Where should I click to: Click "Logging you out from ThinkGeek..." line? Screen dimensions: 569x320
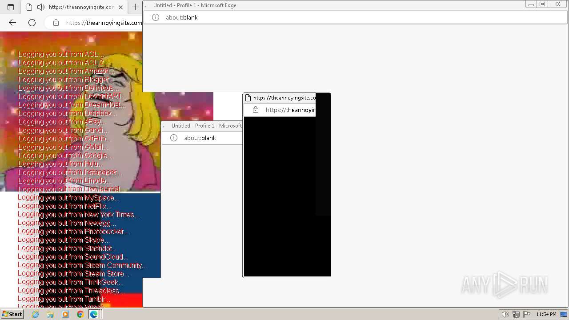71,282
